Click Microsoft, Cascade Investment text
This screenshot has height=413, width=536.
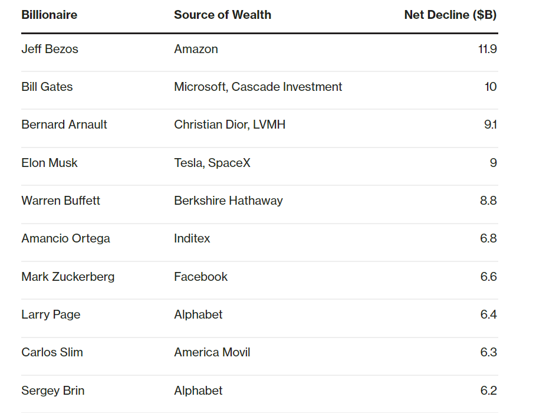tap(258, 87)
